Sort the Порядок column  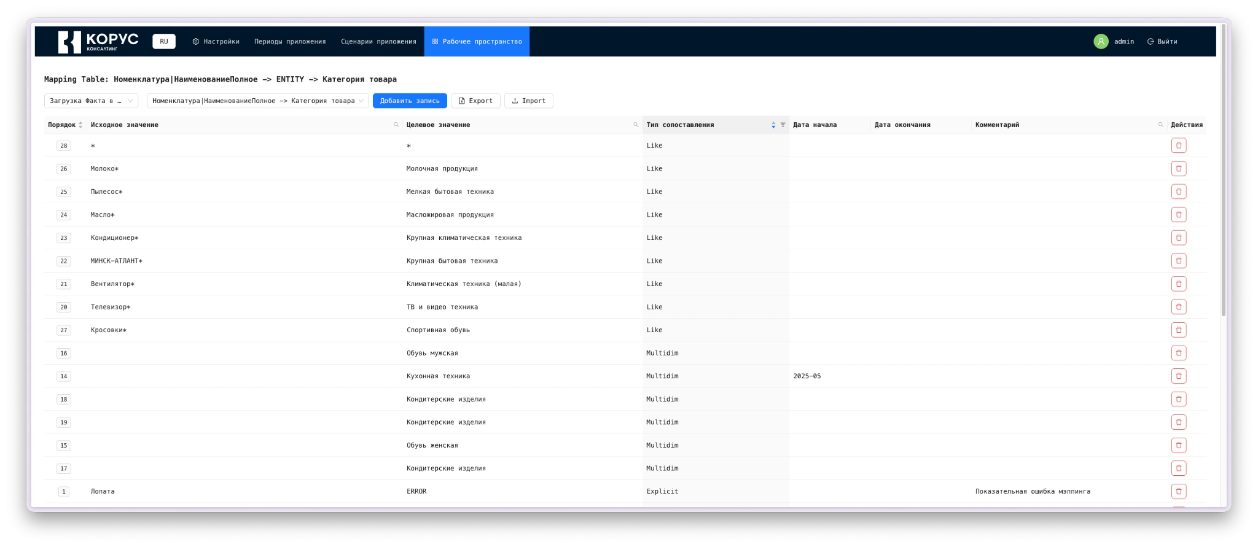(x=80, y=125)
